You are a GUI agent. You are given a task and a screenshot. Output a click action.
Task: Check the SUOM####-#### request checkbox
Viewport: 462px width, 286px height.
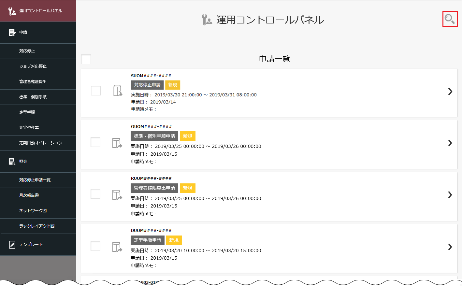pyautogui.click(x=96, y=91)
